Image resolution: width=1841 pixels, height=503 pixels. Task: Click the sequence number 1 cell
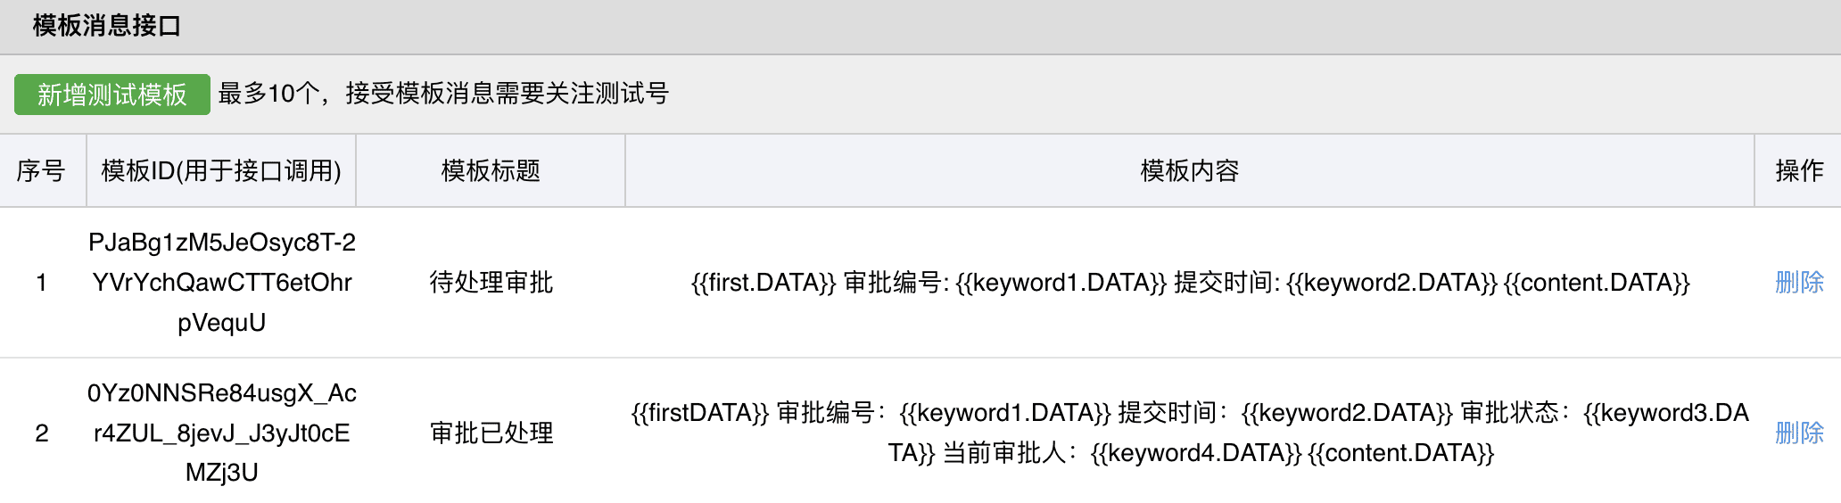coord(41,283)
